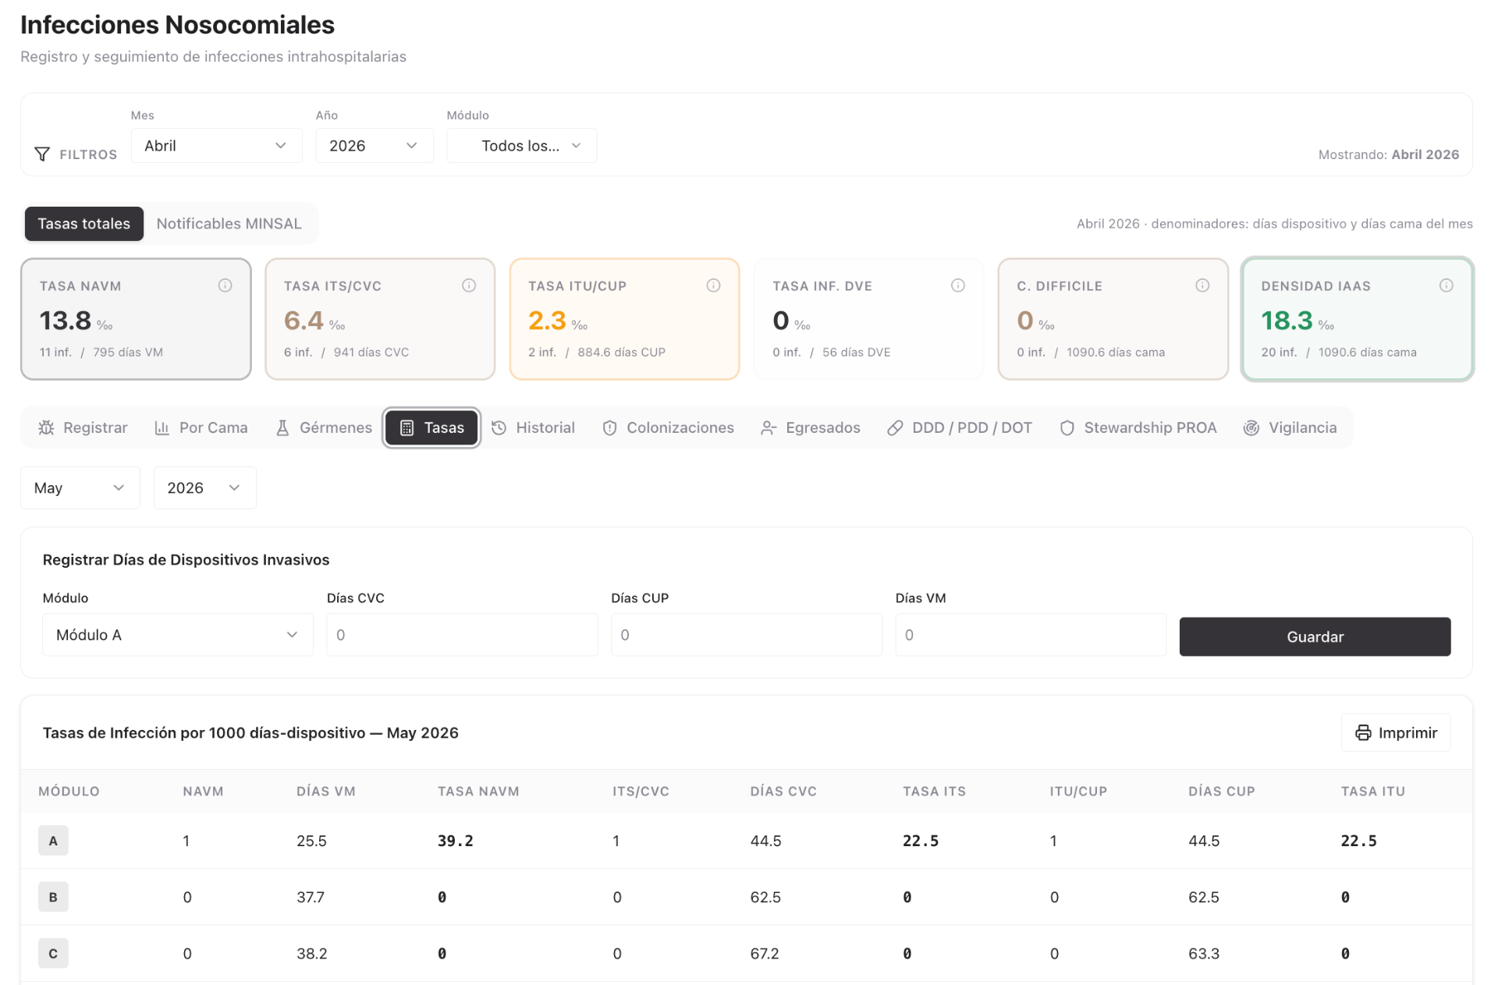Expand the Módulo A dropdown
The height and width of the screenshot is (985, 1498).
pyautogui.click(x=178, y=635)
